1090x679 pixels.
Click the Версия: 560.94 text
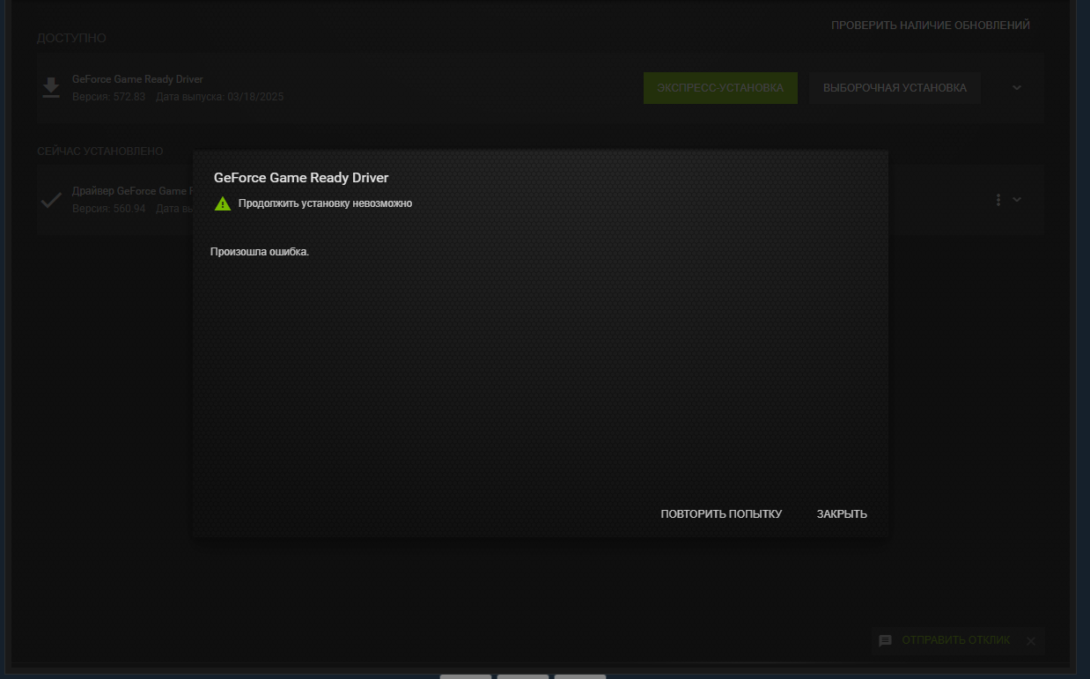[x=109, y=209]
